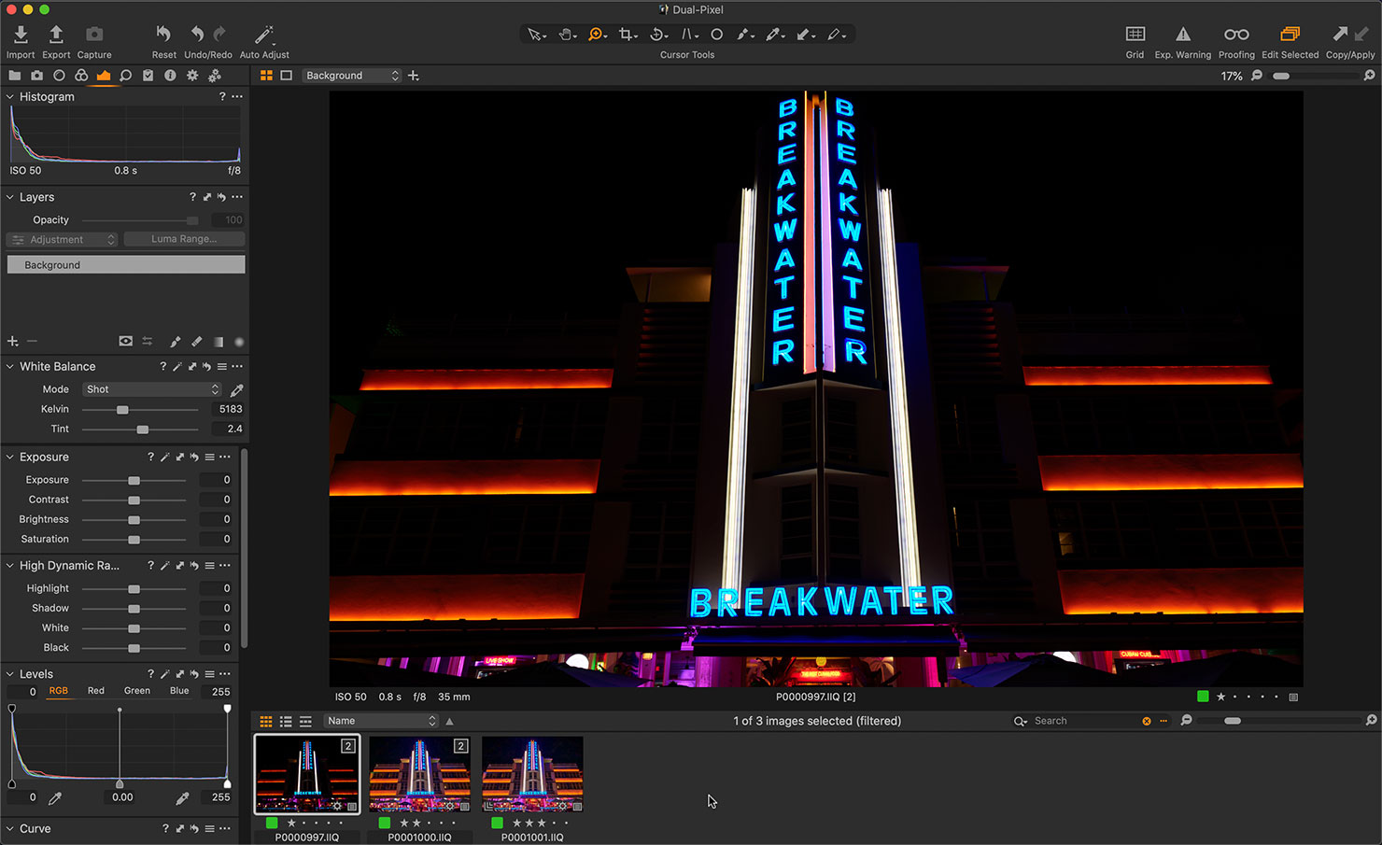Viewport: 1382px width, 845px height.
Task: Click the Auto Adjust wand
Action: click(x=264, y=35)
